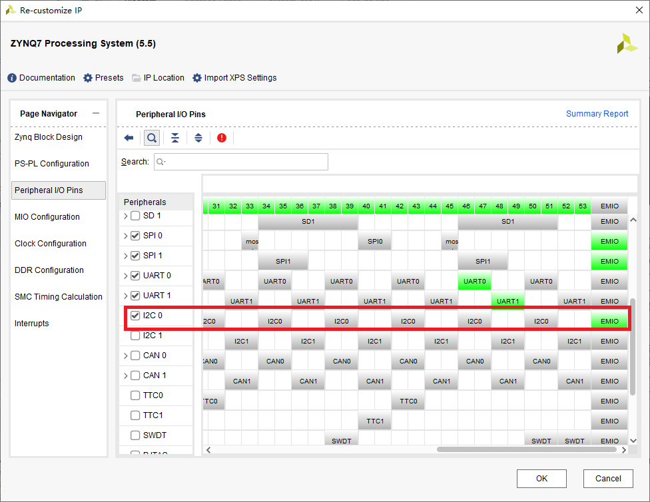Expand the SPI 0 peripheral row

[x=126, y=236]
